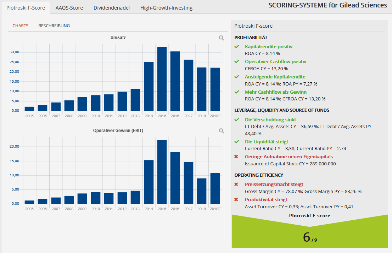Click the green checkmark beside Kapitalrendite positiv
This screenshot has width=392, height=253.
(237, 46)
